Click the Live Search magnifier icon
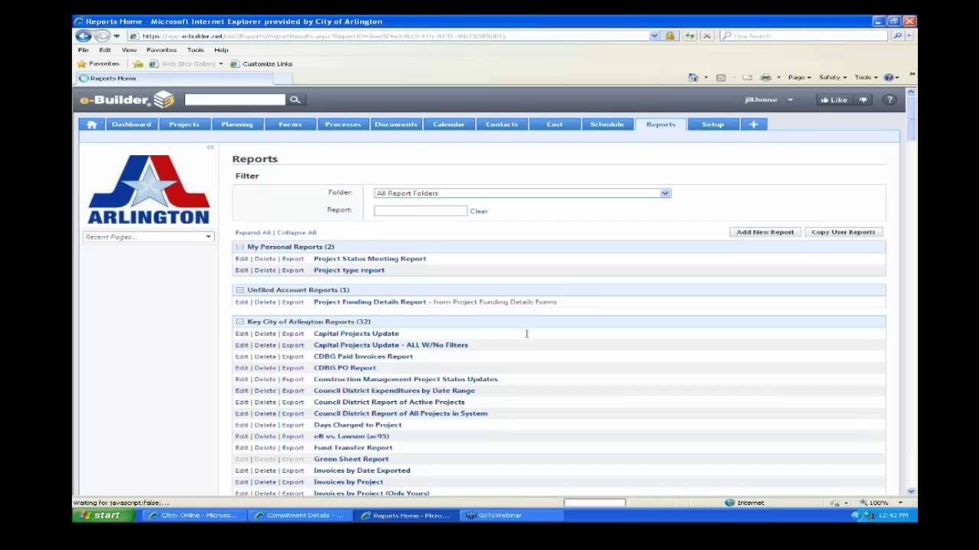This screenshot has height=550, width=979. (x=898, y=36)
